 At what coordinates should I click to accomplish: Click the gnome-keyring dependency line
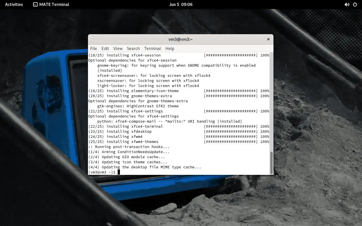pos(176,65)
